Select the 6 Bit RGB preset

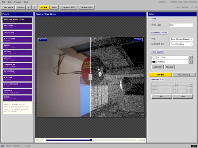click(18, 79)
